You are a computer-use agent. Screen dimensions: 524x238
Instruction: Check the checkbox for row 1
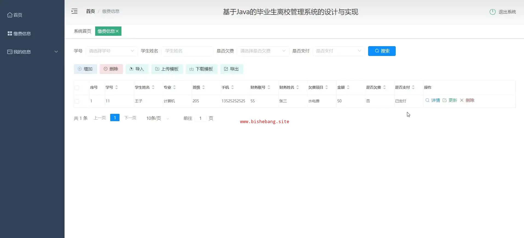click(77, 101)
